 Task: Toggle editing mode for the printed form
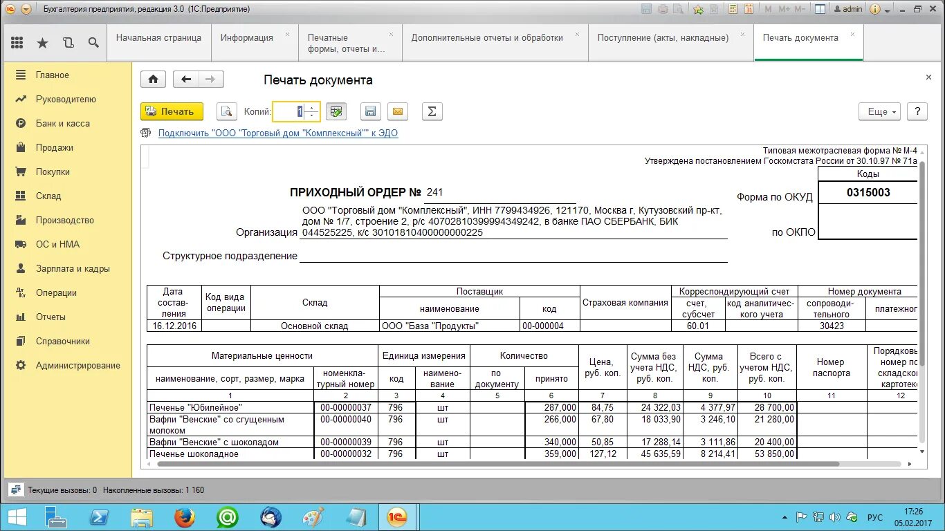[336, 111]
